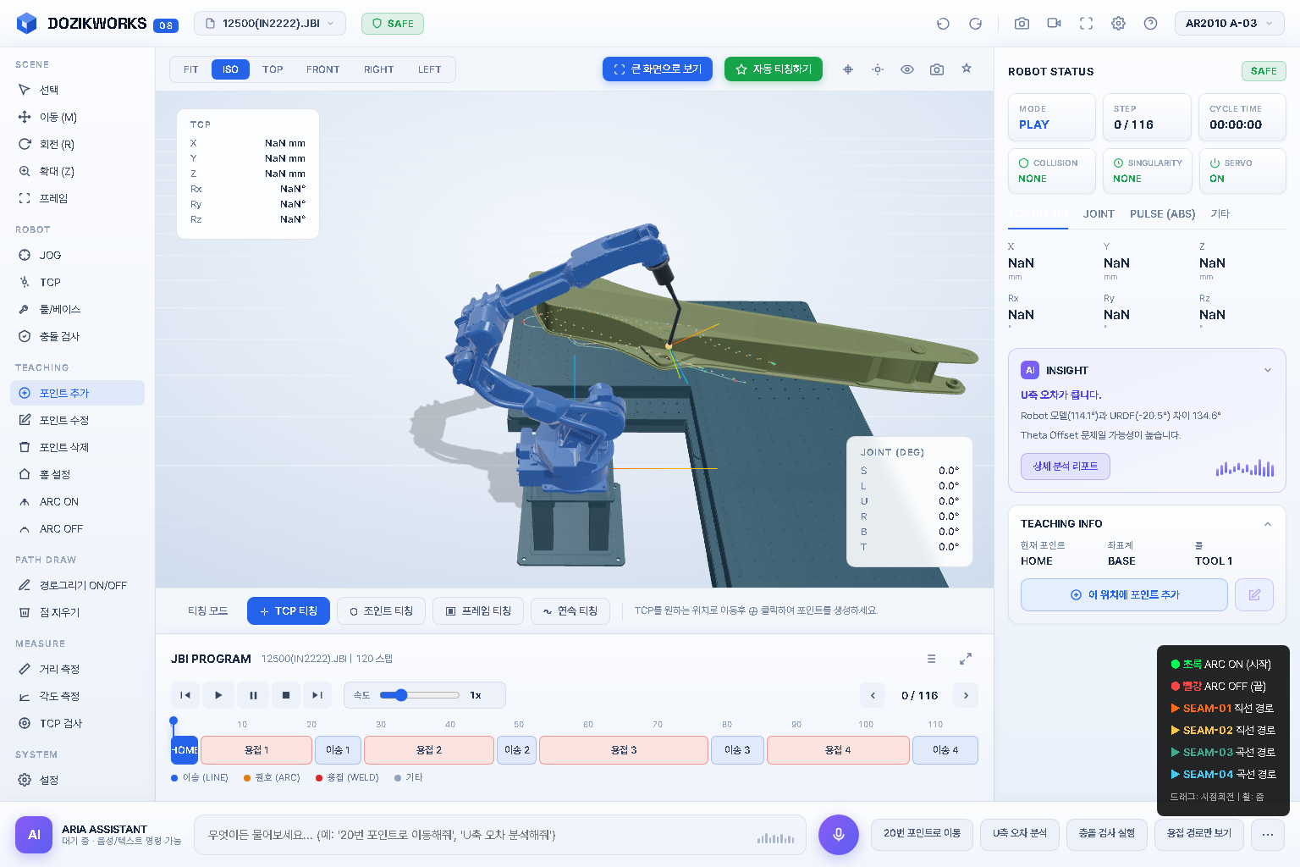Go to next step with right chevron
This screenshot has width=1300, height=867.
tap(966, 695)
